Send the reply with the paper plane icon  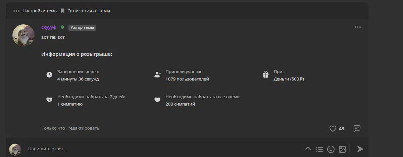tap(360, 149)
